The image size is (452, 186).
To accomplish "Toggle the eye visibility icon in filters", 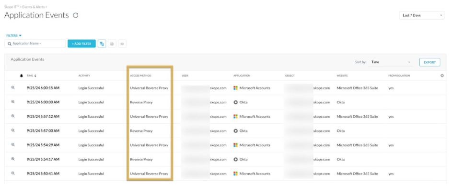I will click(x=122, y=44).
